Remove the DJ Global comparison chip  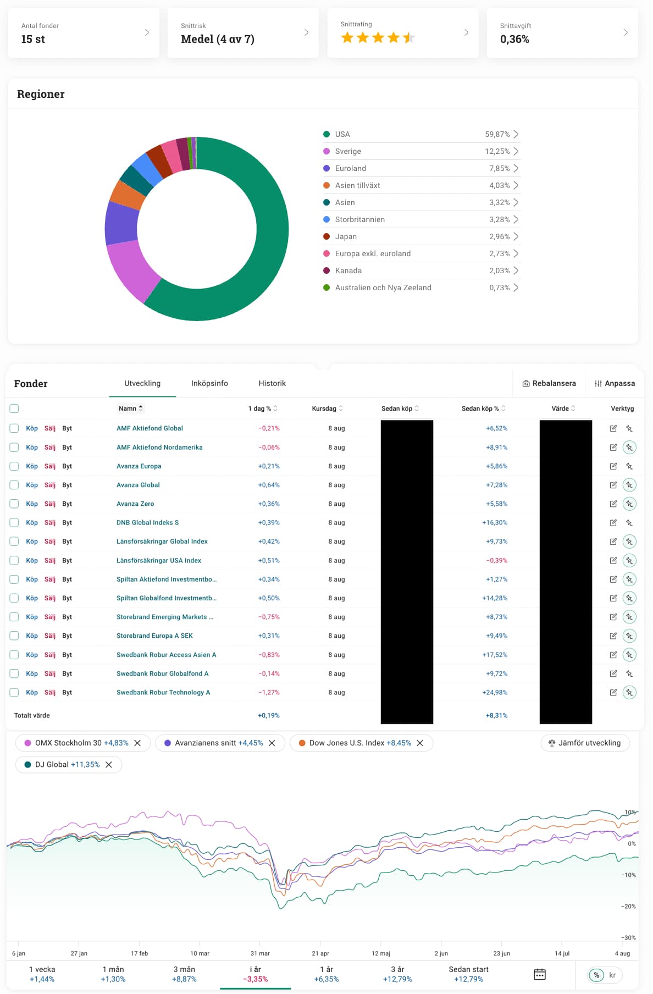coord(109,765)
